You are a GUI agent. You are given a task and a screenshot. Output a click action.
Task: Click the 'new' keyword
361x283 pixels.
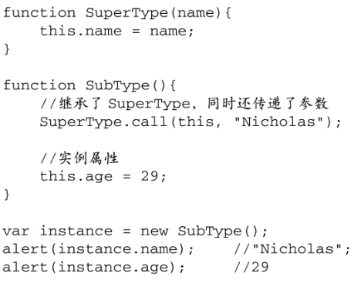tap(154, 231)
